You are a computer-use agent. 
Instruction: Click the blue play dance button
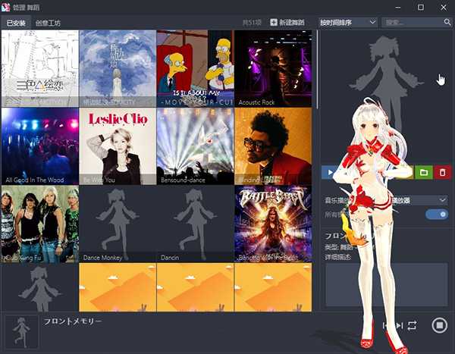click(x=328, y=173)
